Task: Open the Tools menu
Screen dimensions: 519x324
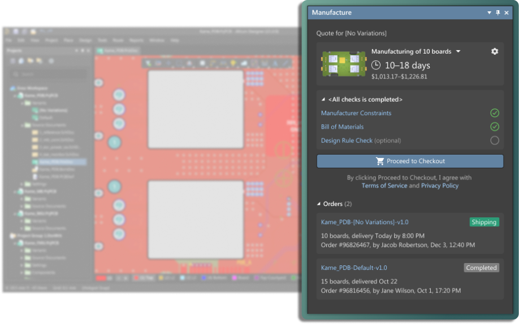Action: (x=102, y=41)
